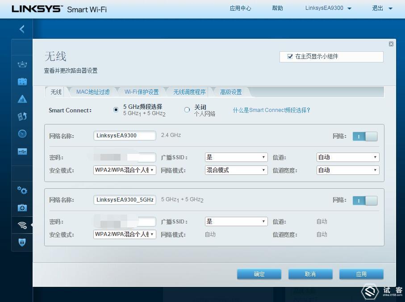Switch to the 高级设置 tab

coord(231,92)
